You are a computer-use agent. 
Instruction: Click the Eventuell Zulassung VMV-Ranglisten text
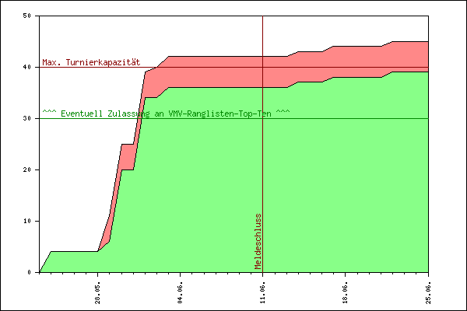[x=166, y=114]
